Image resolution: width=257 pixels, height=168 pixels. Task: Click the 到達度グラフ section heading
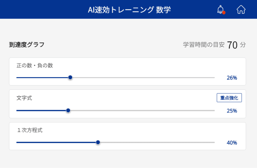27,44
